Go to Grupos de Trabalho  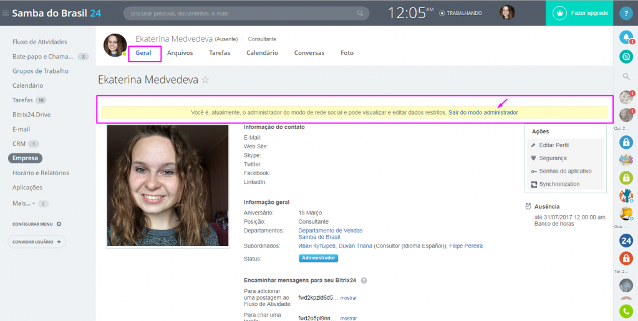click(x=41, y=71)
